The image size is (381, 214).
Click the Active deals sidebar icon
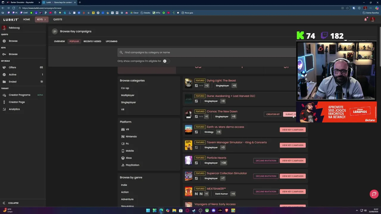pos(4,75)
